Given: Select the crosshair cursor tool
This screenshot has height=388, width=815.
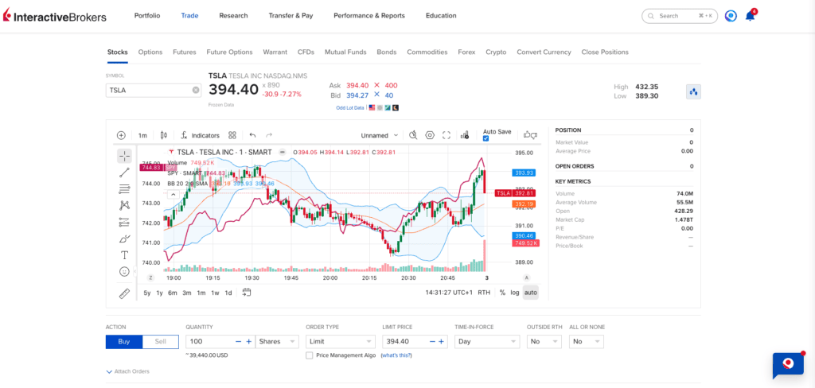Looking at the screenshot, I should point(124,156).
